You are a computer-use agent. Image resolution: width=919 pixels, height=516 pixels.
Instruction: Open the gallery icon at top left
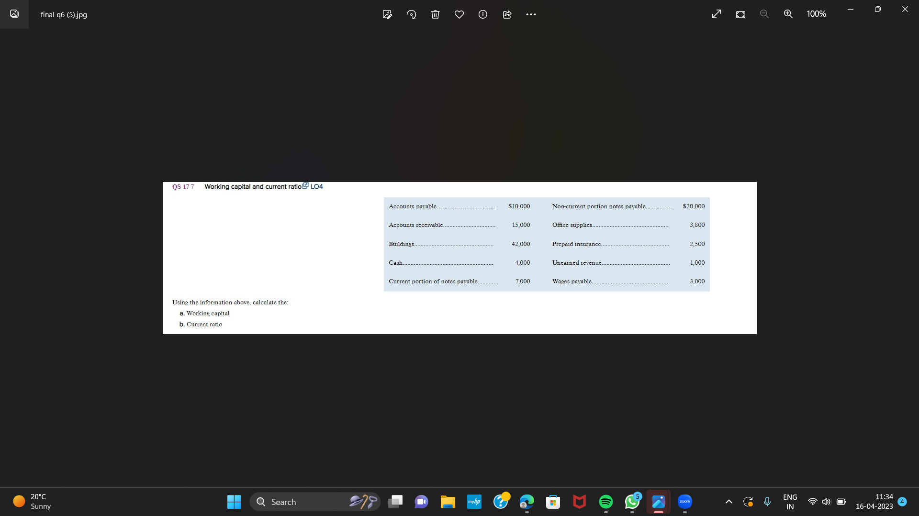(x=14, y=14)
